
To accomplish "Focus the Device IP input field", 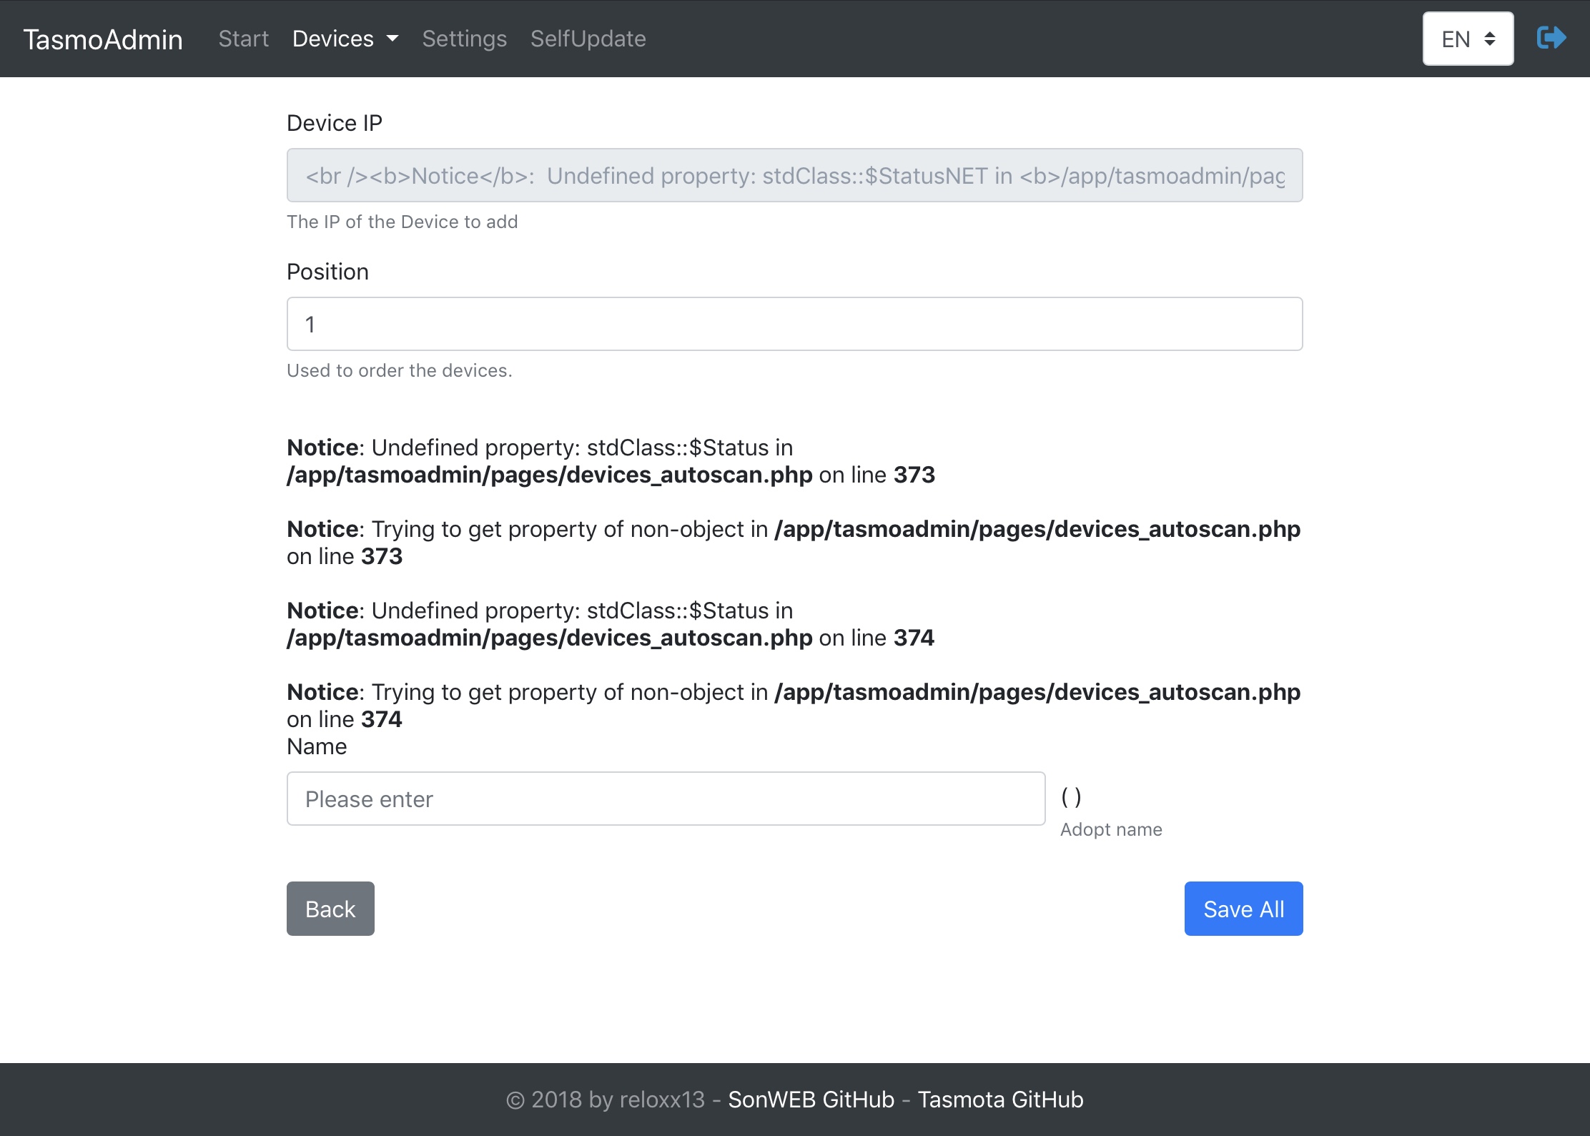I will click(794, 175).
